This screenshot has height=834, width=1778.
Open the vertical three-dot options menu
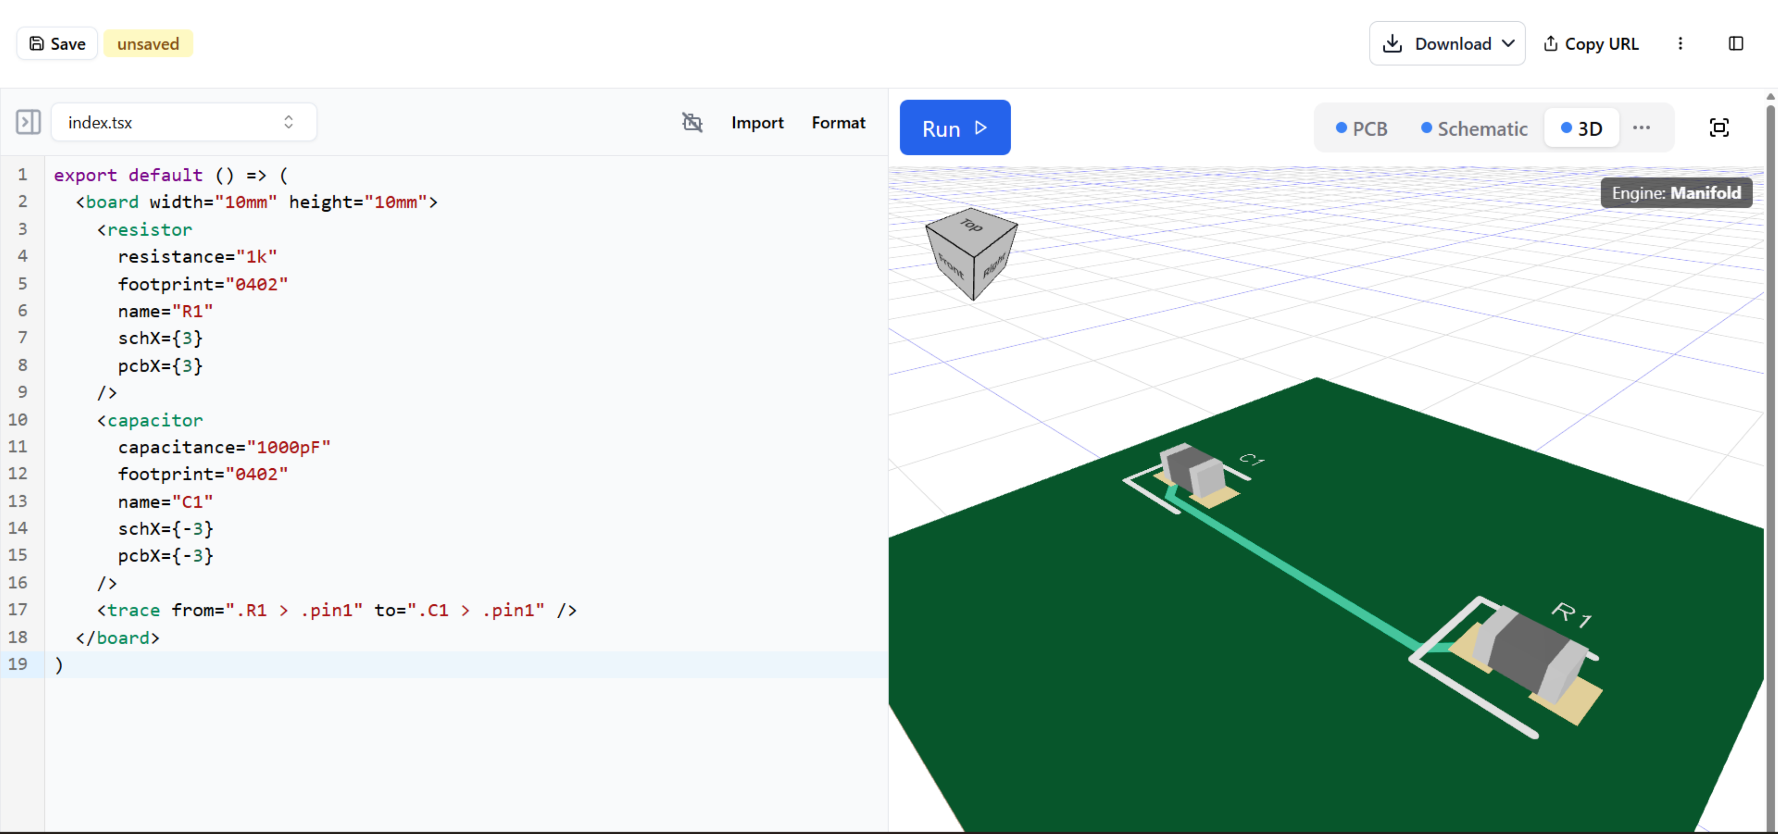pyautogui.click(x=1680, y=43)
